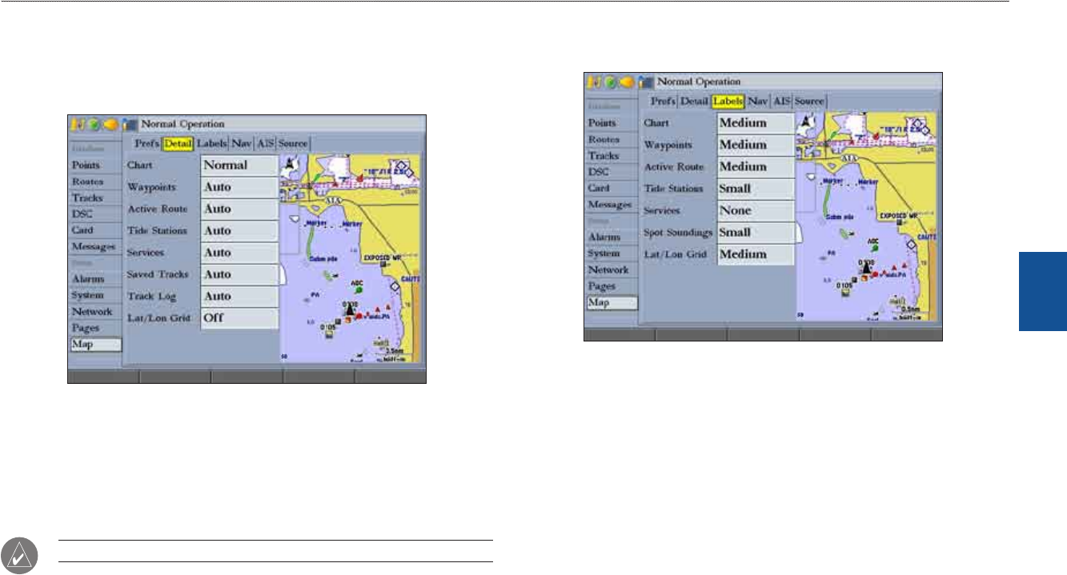The width and height of the screenshot is (1067, 575).
Task: Open Tracks in right screen sidebar
Action: point(612,155)
